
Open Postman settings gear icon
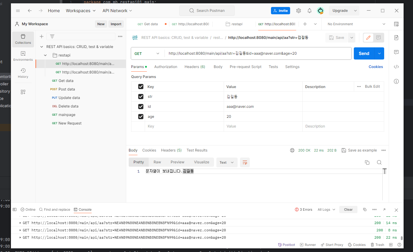tap(299, 11)
